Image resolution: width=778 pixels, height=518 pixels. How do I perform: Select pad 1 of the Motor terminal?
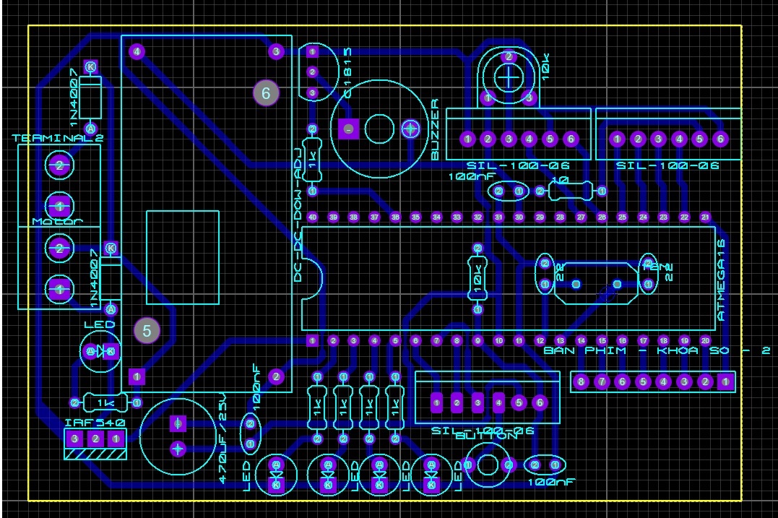tap(60, 289)
